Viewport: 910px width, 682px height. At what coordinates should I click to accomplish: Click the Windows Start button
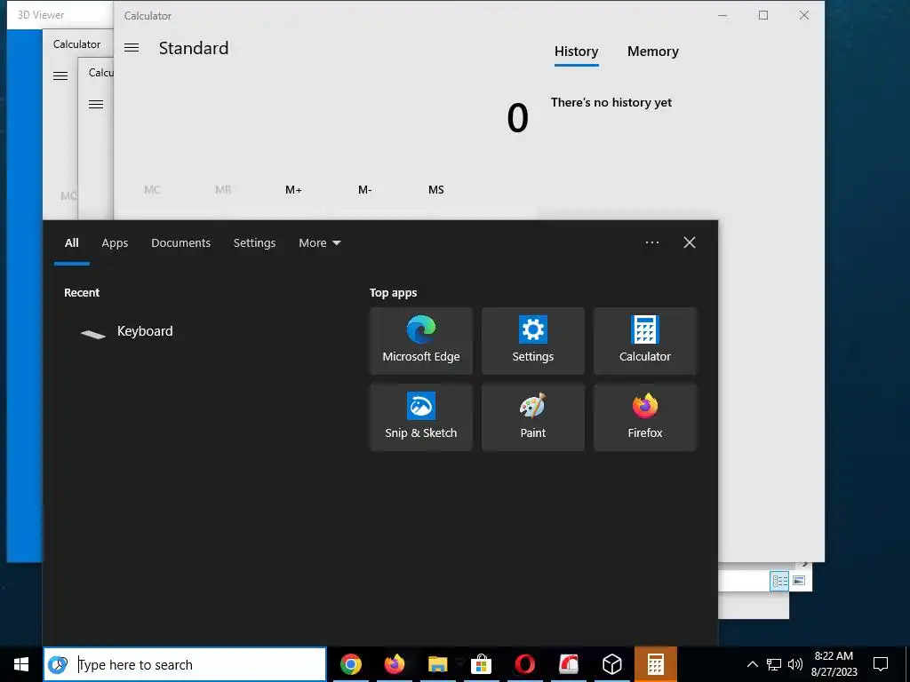[21, 664]
